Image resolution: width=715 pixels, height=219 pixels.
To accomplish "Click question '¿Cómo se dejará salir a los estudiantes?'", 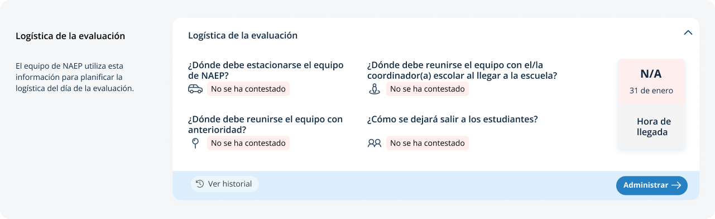I will point(453,119).
